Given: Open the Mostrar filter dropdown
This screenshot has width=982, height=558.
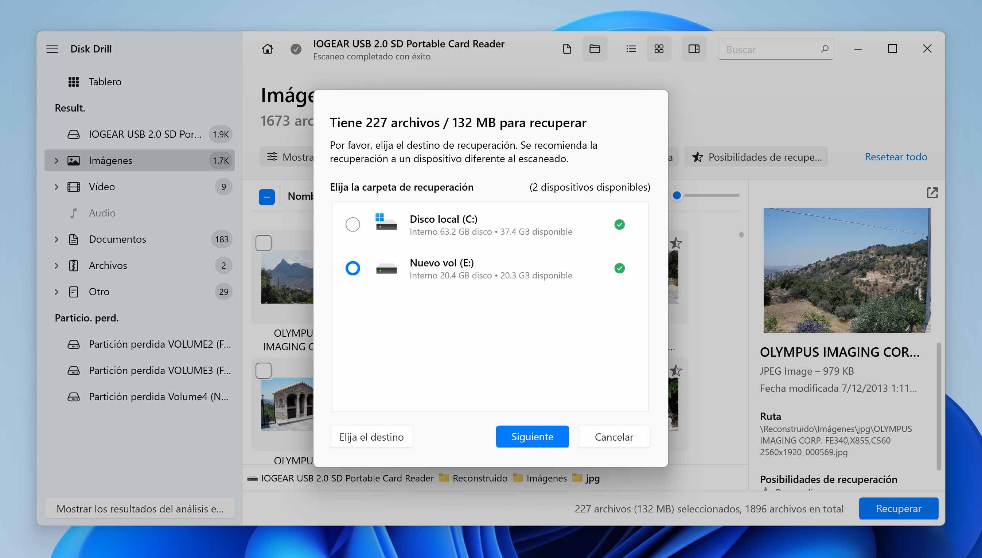Looking at the screenshot, I should 287,157.
